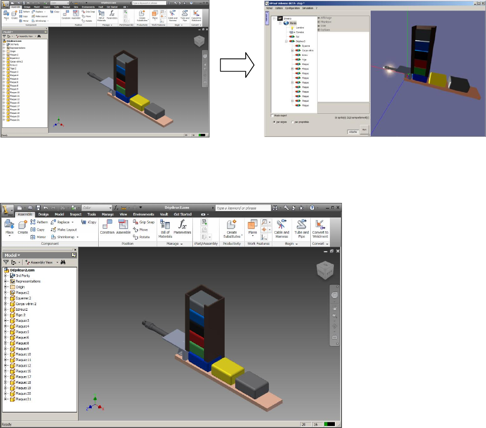Screen dimensions: 486x428
Task: Click the Undo arrow in the larger Inventor title bar
Action: [46, 207]
